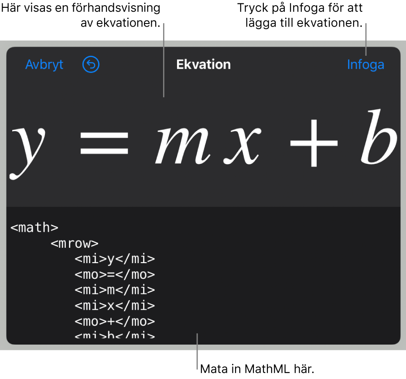Select the <mi>x</mi> code line
This screenshot has width=406, height=379.
pyautogui.click(x=115, y=306)
